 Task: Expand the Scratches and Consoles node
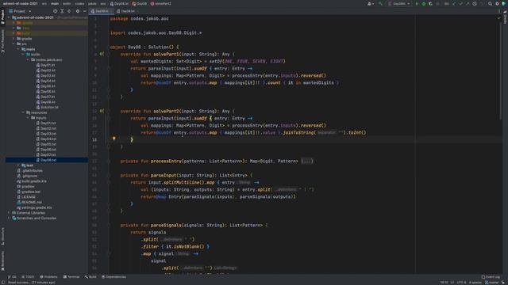point(9,218)
